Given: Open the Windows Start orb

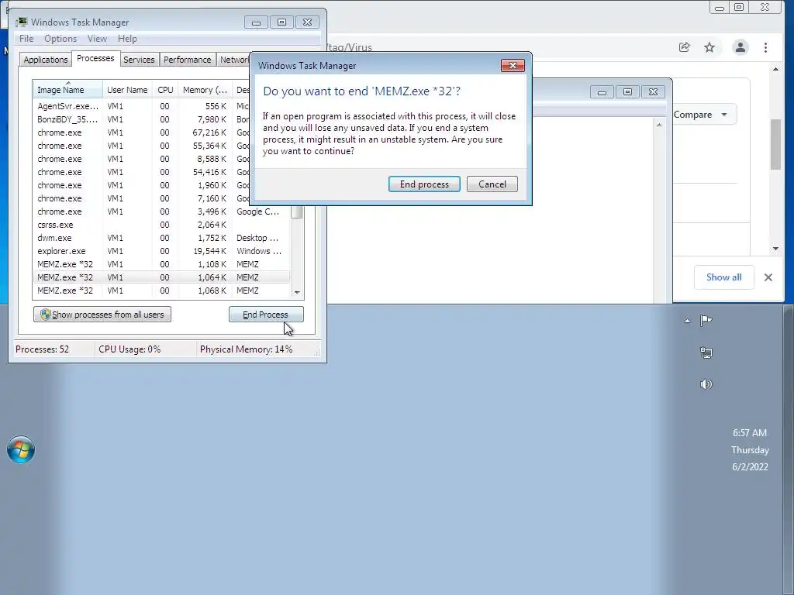Looking at the screenshot, I should point(21,449).
